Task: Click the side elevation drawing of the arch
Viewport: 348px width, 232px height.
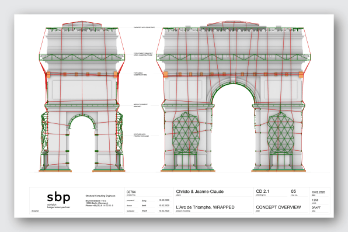Action: 82,96
